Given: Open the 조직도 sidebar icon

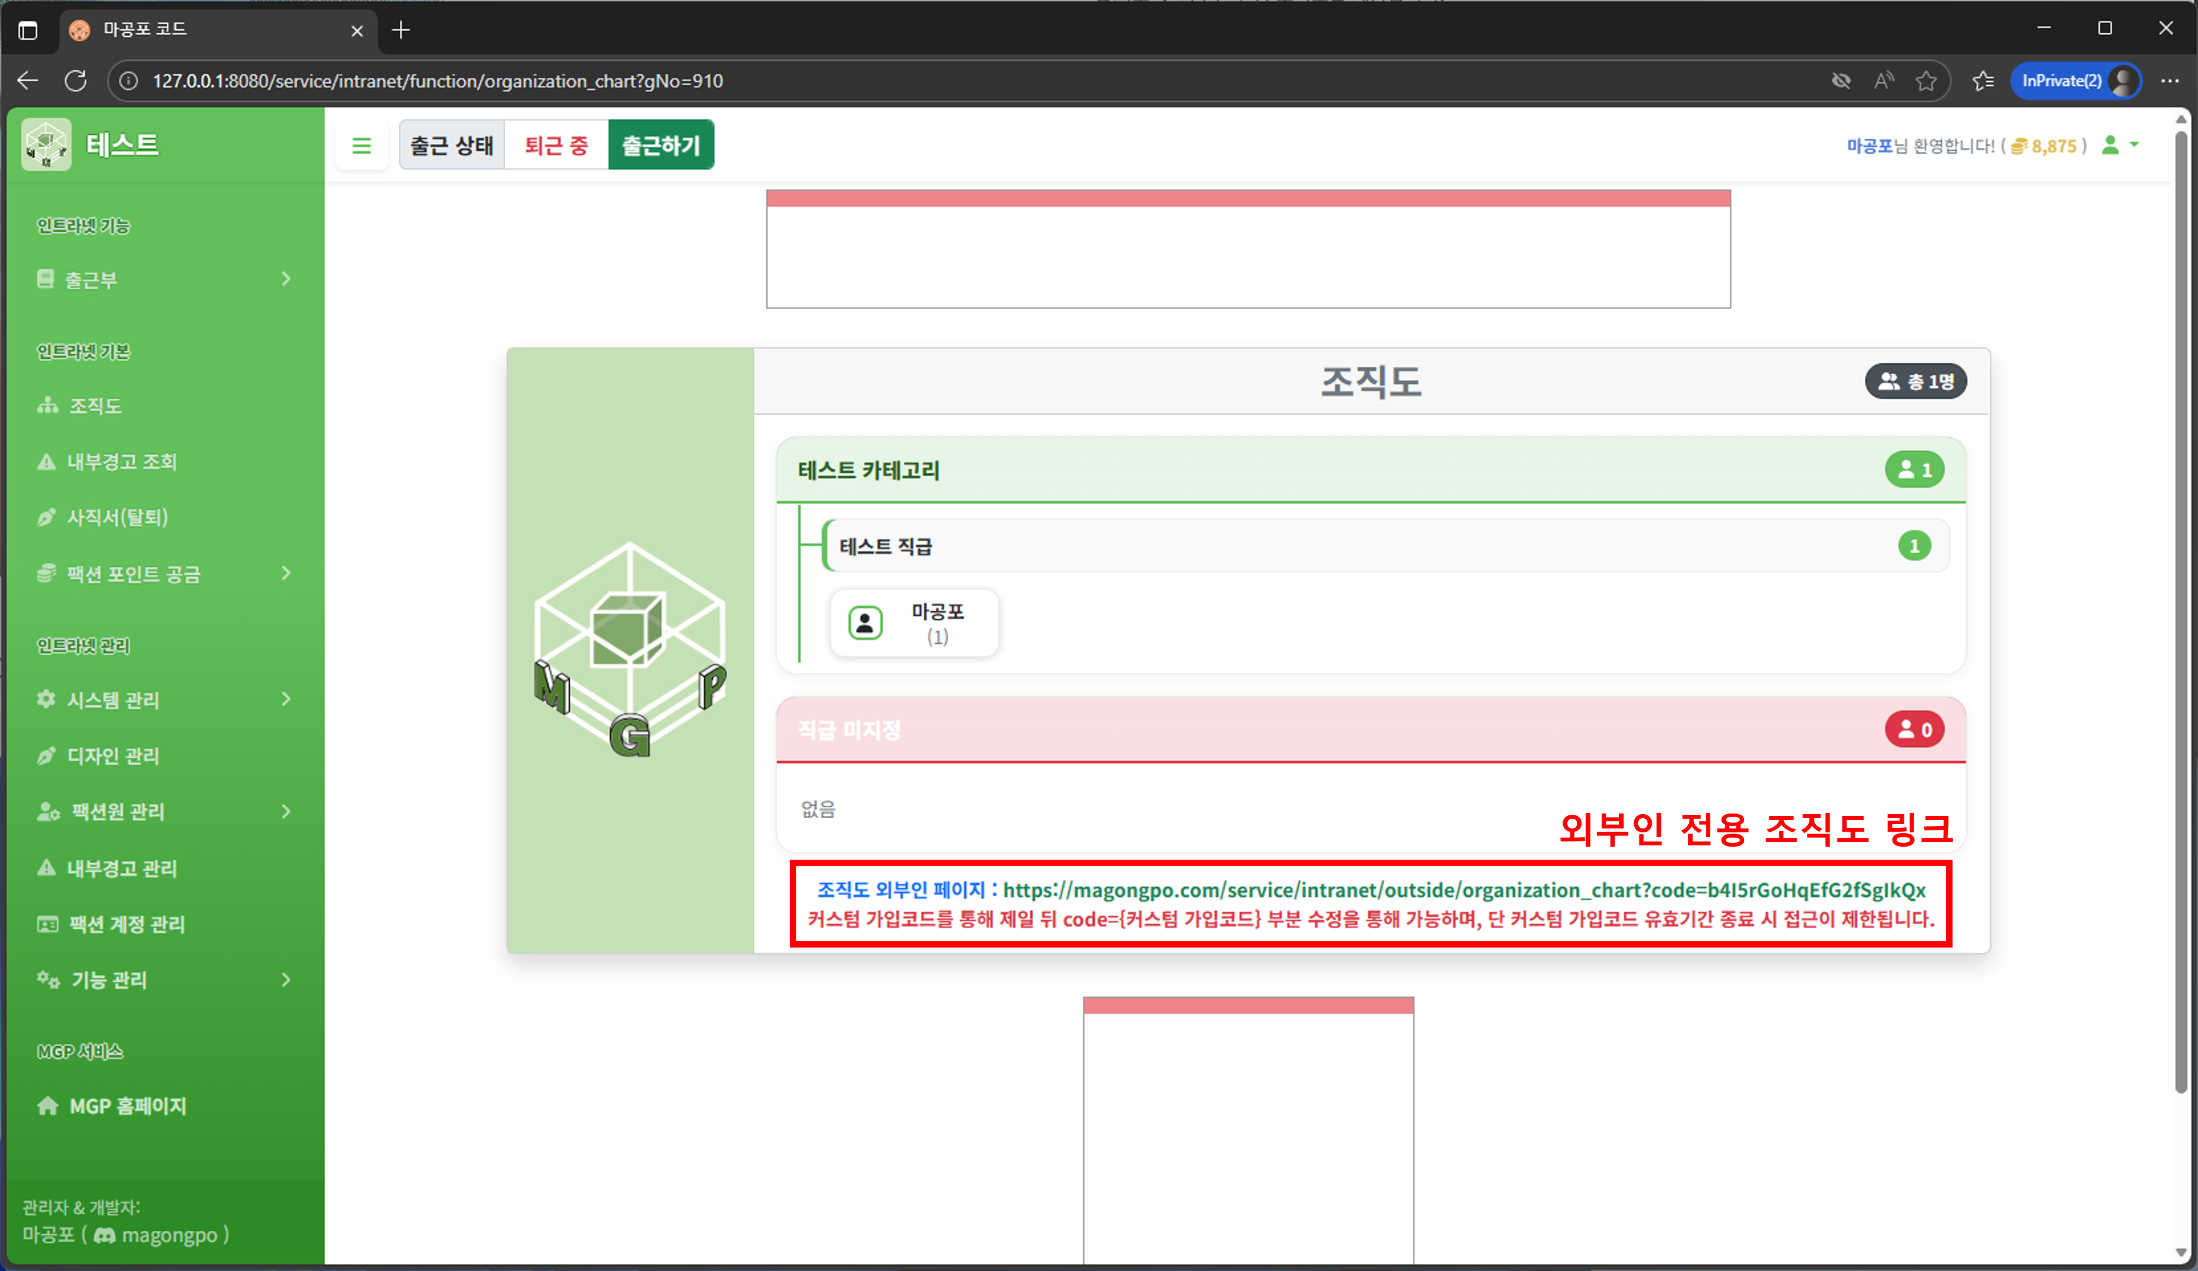Looking at the screenshot, I should click(x=47, y=405).
